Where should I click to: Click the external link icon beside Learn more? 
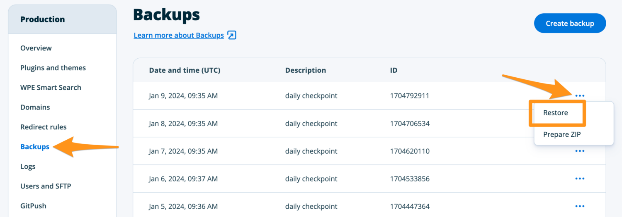[x=232, y=35]
